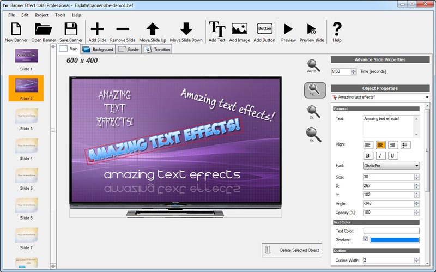
Task: Toggle italic text formatting
Action: tap(380, 155)
